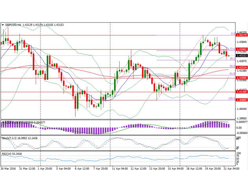Click the 1.43462 red price level label
248x193 pixels.
pyautogui.click(x=242, y=49)
